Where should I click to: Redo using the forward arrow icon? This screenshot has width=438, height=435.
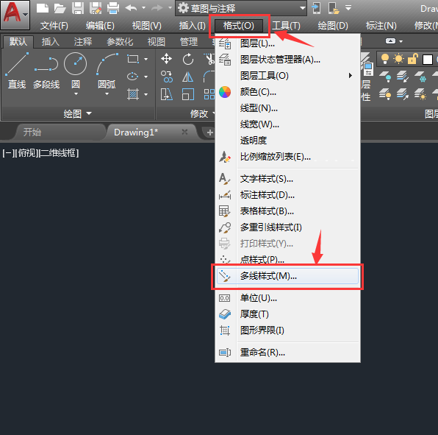coord(157,8)
